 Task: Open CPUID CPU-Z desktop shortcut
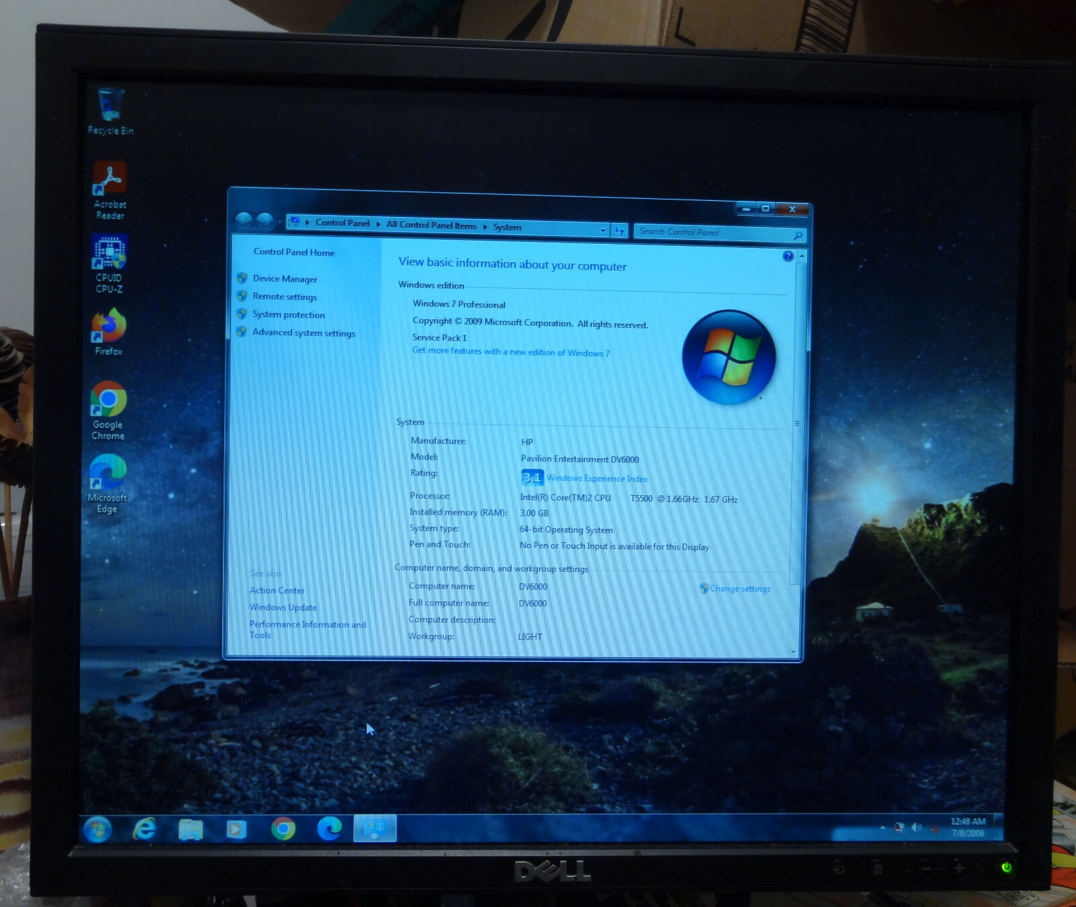click(x=110, y=264)
